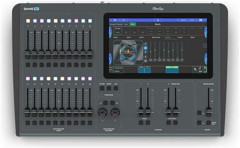The width and height of the screenshot is (240, 148).
Task: Open the Beam Extras sub-tab
Action: click(x=156, y=37)
